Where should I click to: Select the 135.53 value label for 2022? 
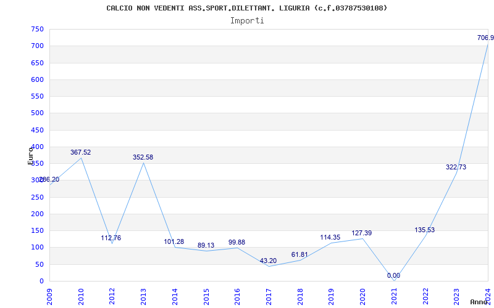(x=424, y=230)
